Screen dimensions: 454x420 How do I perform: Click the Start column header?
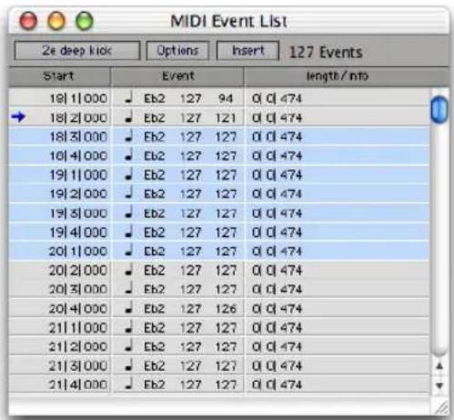point(59,76)
